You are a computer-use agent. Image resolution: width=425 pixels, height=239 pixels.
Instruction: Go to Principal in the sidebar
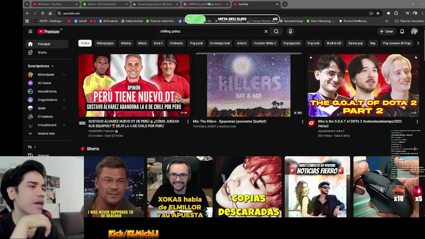47,44
